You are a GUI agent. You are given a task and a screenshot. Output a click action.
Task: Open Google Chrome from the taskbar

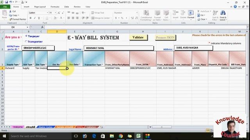click(x=121, y=136)
